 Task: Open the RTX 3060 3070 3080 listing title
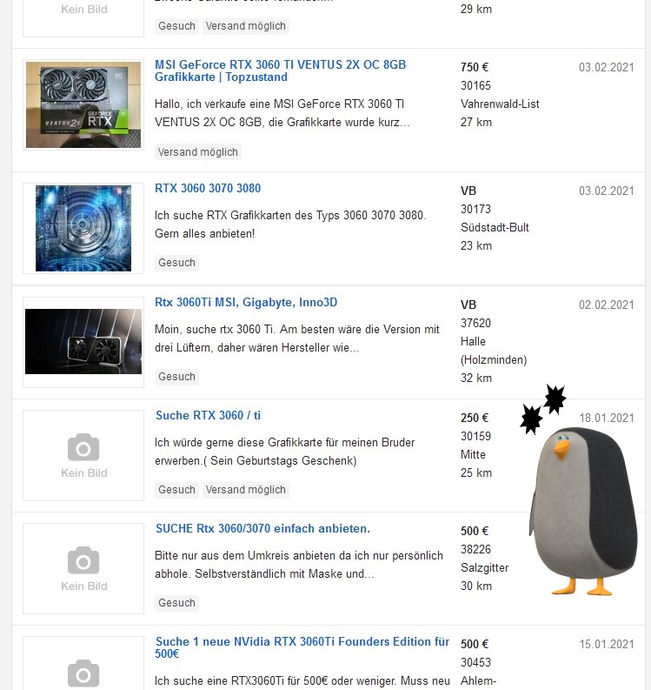pyautogui.click(x=208, y=188)
